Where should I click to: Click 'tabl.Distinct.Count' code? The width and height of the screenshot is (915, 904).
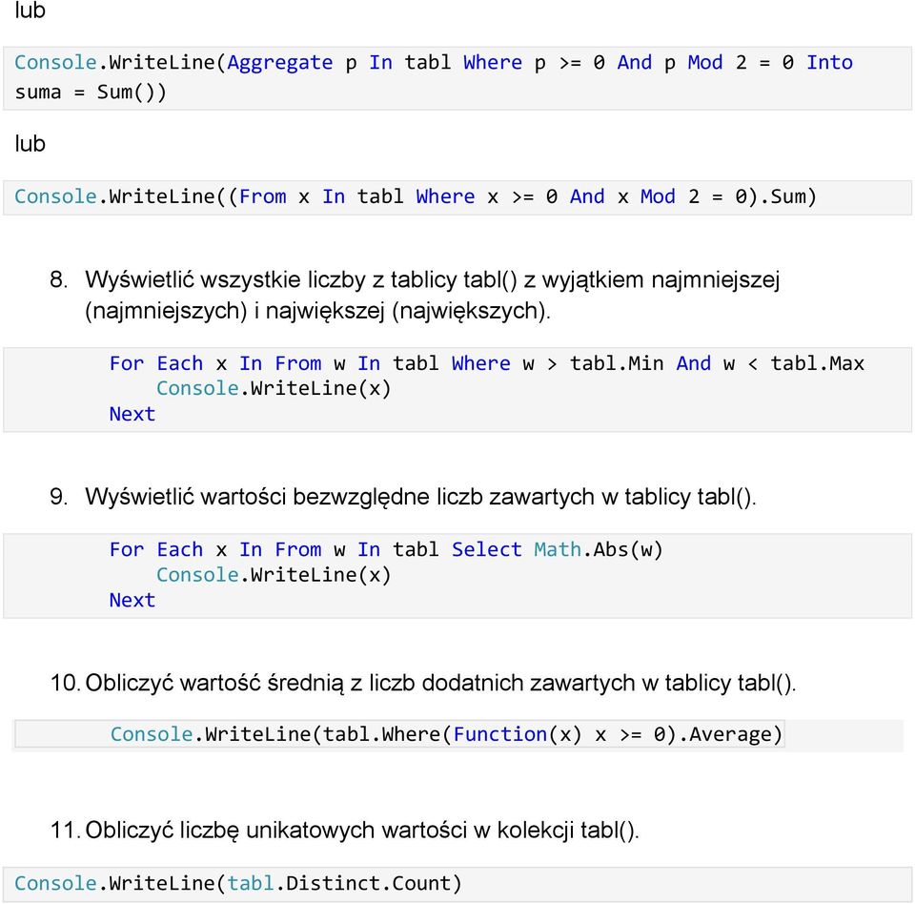[338, 883]
